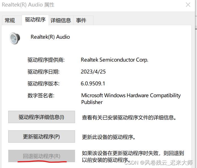The height and width of the screenshot is (168, 197).
Task: Click the rollback description starting 如果该设备在更新驱动程序时失败
Action: (x=133, y=156)
